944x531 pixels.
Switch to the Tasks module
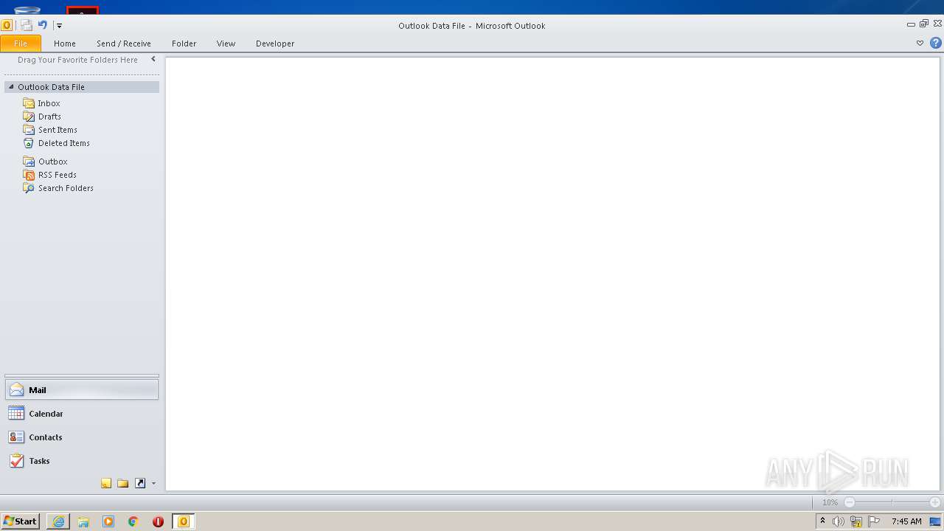82,461
